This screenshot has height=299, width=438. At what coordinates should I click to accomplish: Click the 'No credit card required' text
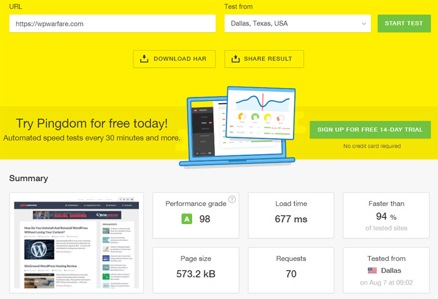tap(372, 146)
